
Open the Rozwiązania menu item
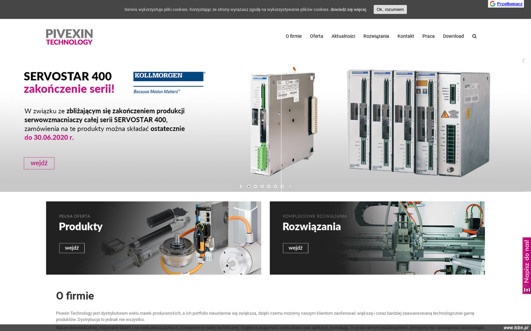[x=376, y=36]
